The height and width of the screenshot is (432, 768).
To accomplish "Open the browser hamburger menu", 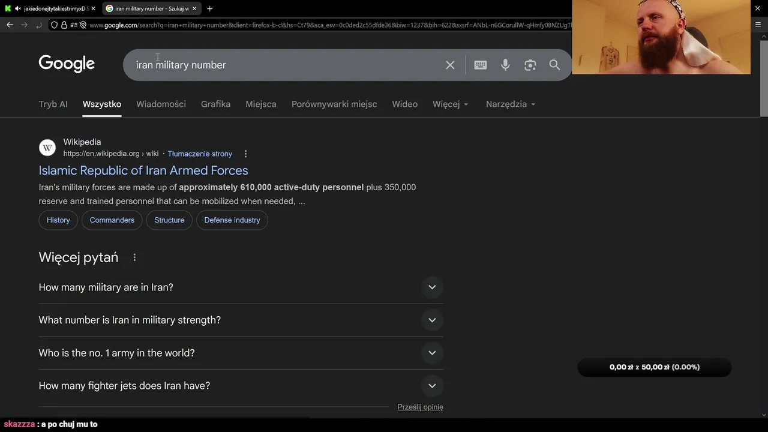I will pyautogui.click(x=758, y=25).
